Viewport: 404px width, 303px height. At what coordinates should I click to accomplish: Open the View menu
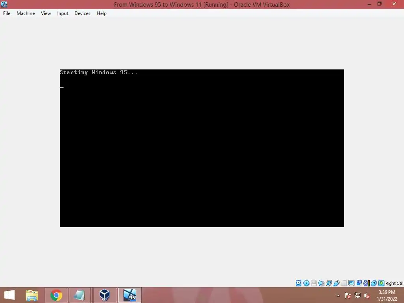coord(46,13)
